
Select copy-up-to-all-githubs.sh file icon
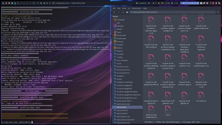click(185, 95)
